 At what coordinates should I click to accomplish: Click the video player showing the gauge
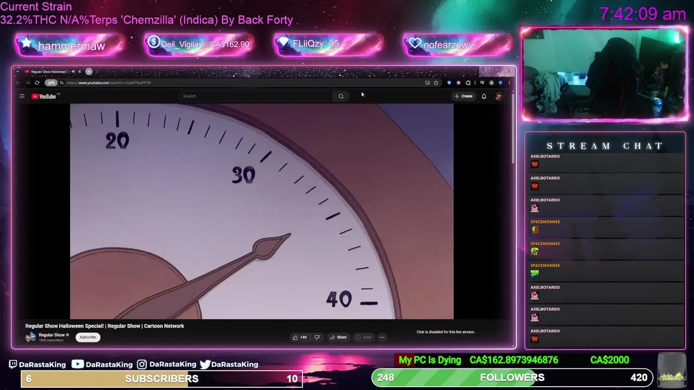pos(261,211)
